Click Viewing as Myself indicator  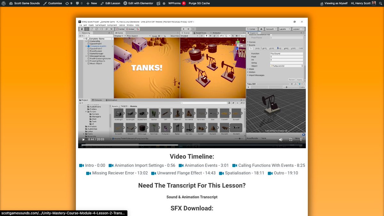334,3
